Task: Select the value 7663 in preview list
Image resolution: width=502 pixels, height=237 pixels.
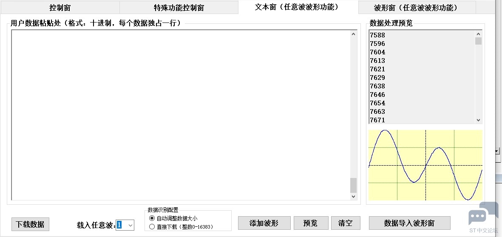Action: [377, 112]
